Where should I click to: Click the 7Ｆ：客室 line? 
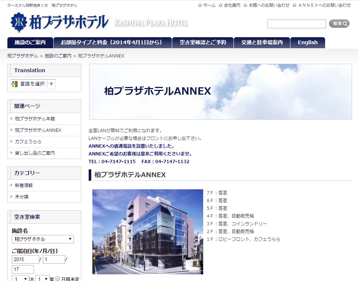click(x=217, y=193)
